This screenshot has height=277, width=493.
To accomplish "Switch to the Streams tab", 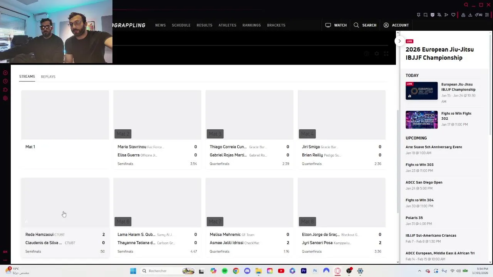I will 27,77.
